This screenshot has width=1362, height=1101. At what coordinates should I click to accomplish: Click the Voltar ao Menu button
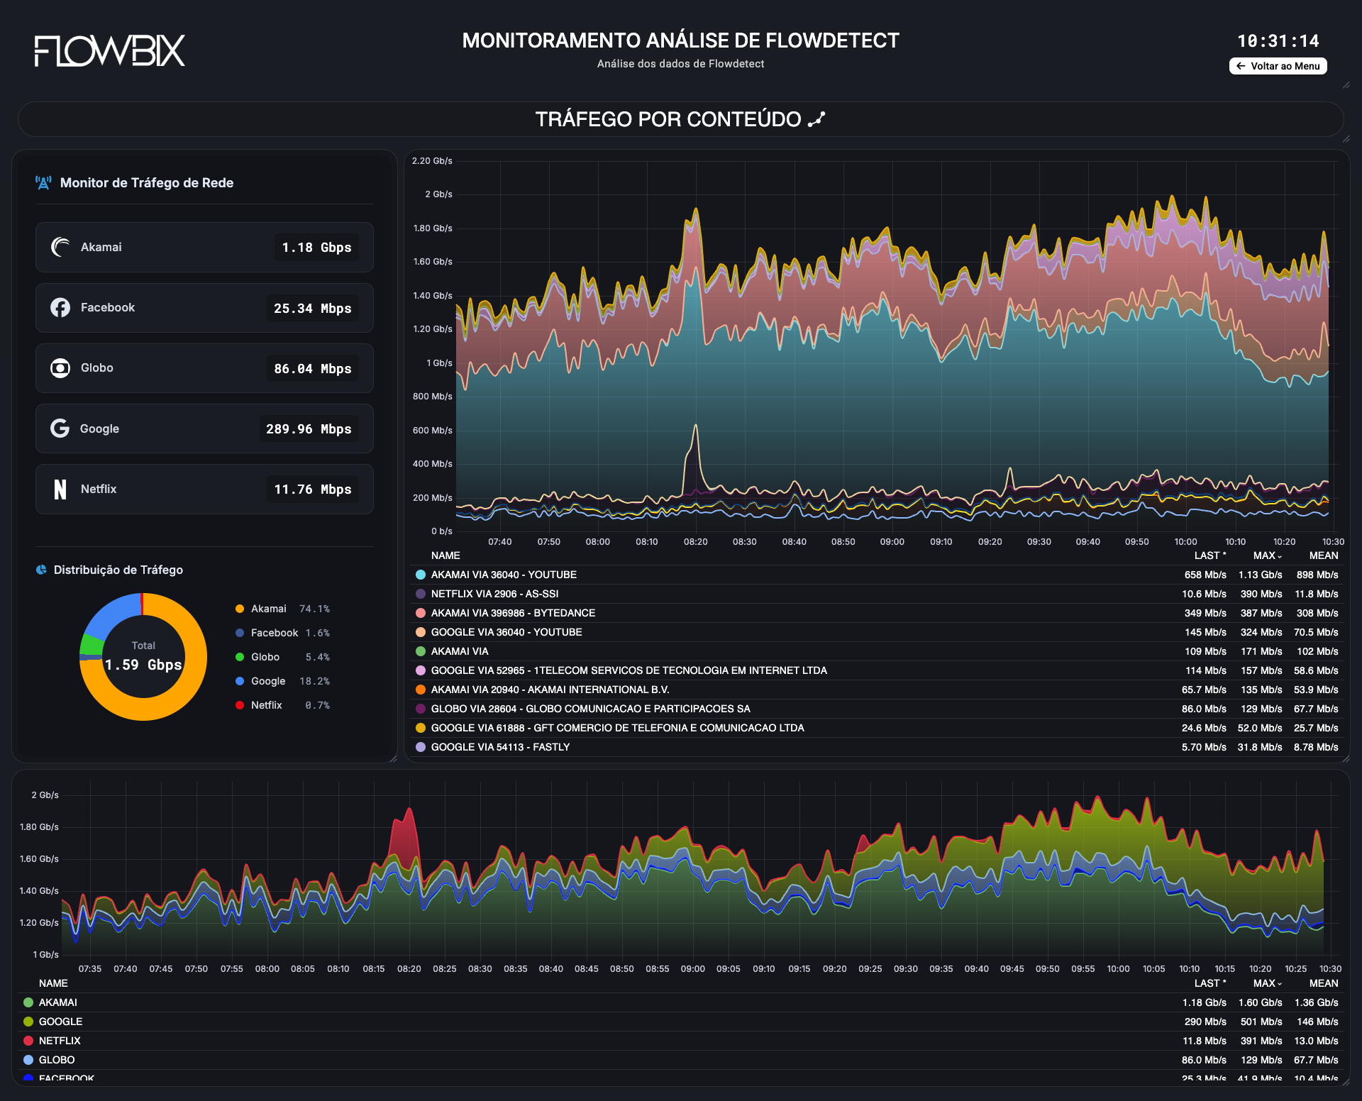[1278, 66]
